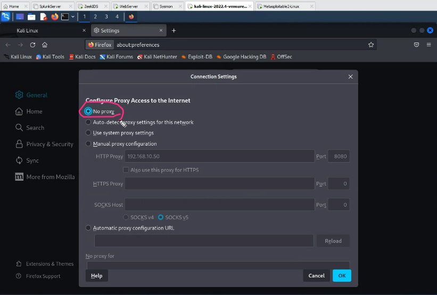The image size is (437, 295).
Task: Select the No proxy option
Action: pyautogui.click(x=88, y=111)
